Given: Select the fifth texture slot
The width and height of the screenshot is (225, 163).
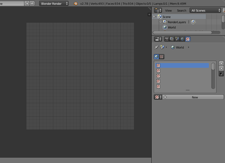Looking at the screenshot, I should click(x=182, y=87).
